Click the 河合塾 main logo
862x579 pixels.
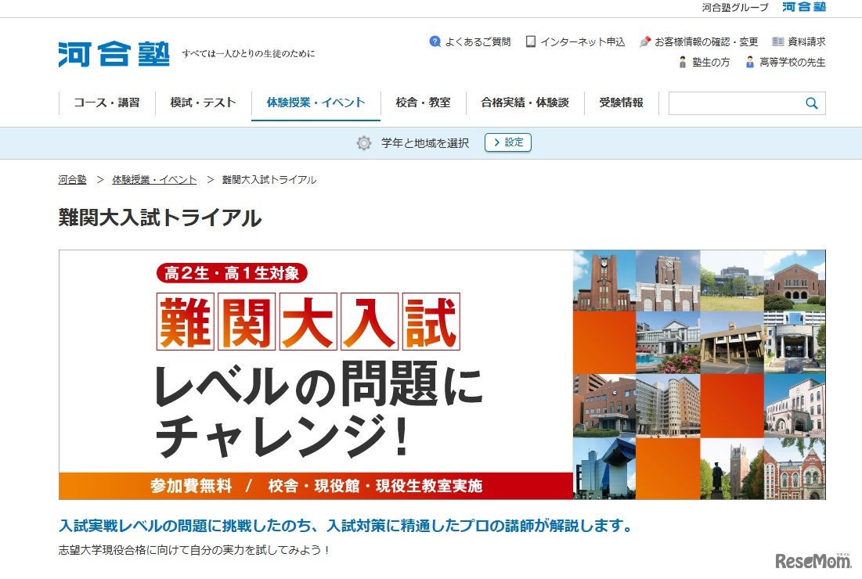click(114, 54)
